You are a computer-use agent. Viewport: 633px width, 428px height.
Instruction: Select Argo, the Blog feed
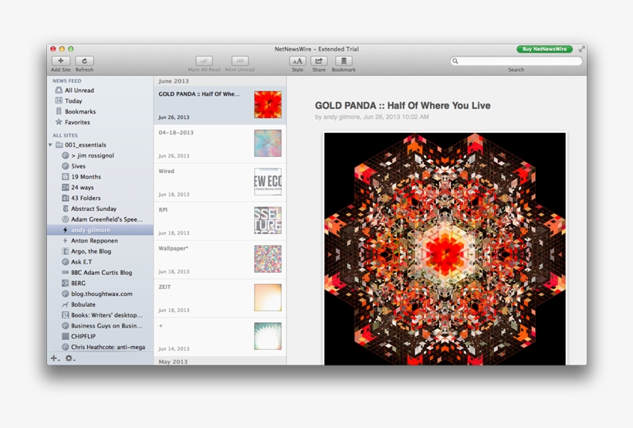pos(100,251)
